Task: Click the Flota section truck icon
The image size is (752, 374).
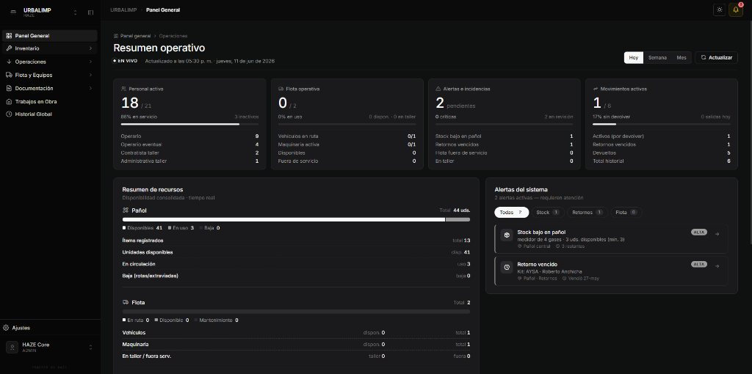Action: click(126, 303)
